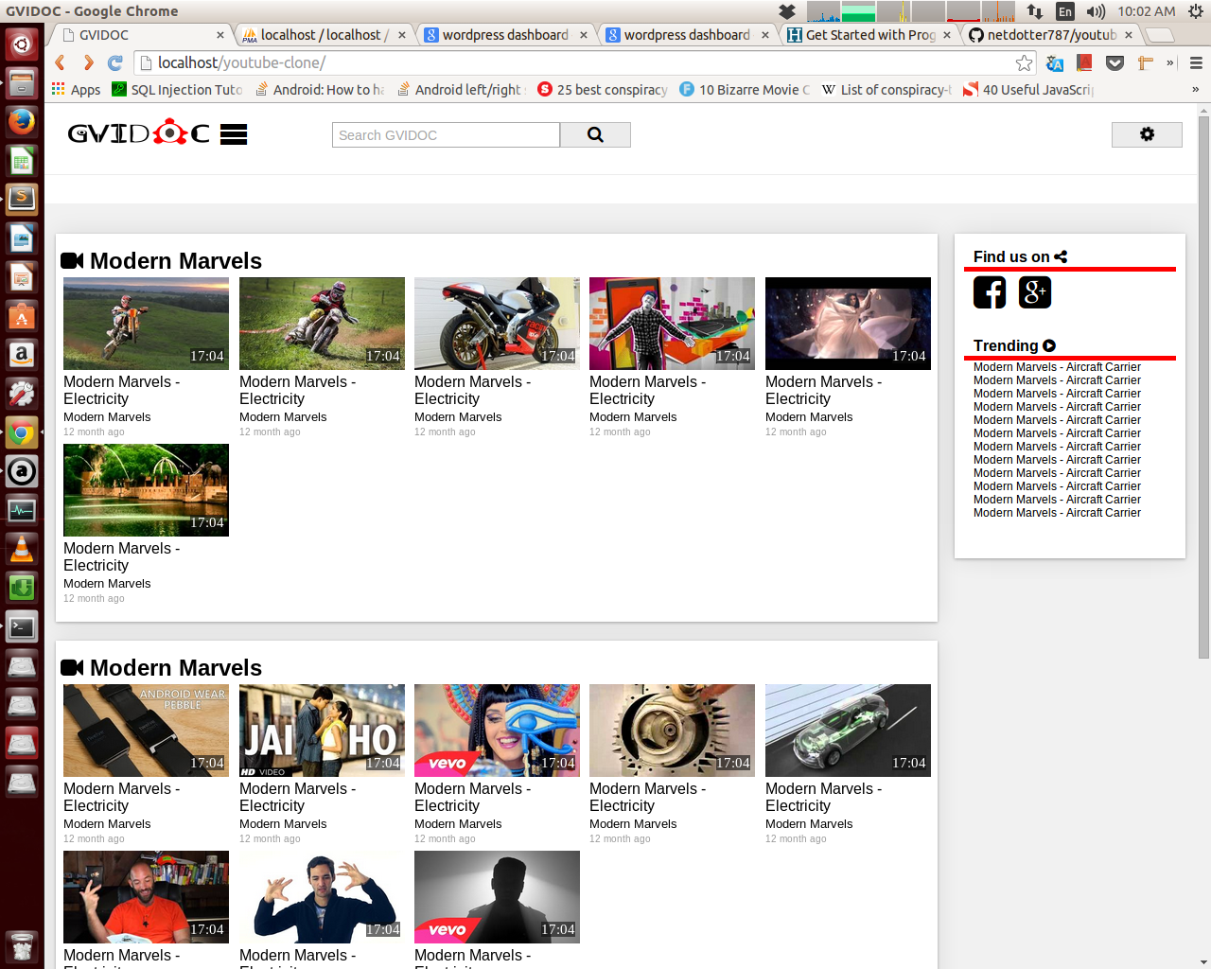Click the Pocket extension icon

[1115, 62]
